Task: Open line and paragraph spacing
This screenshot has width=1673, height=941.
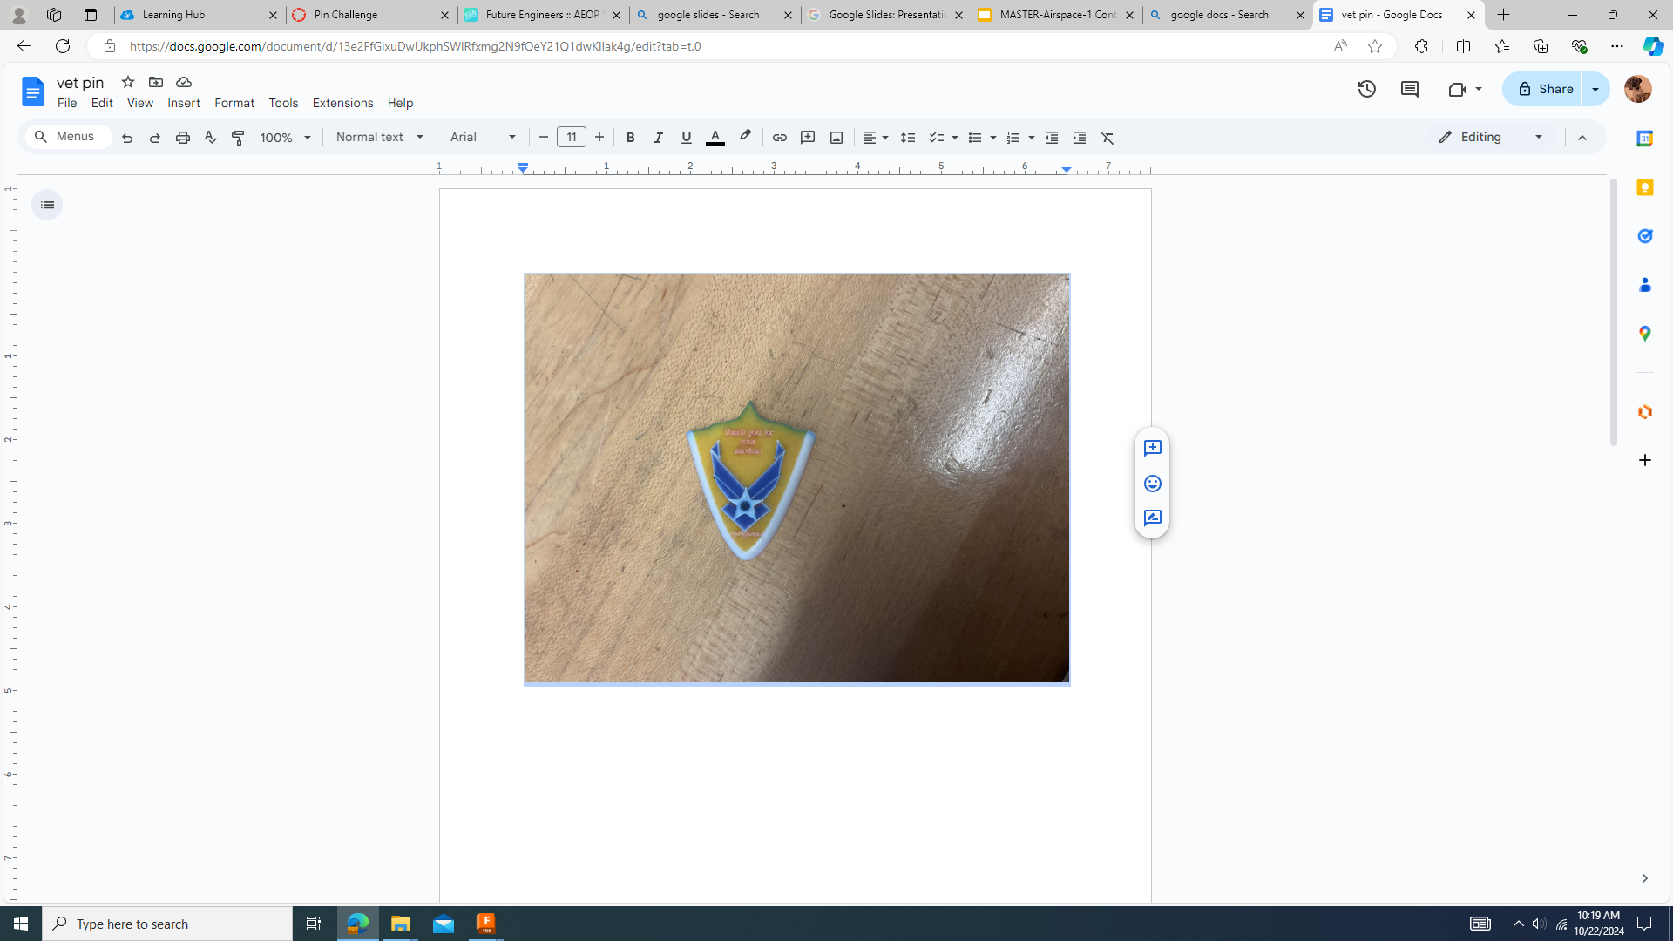Action: [908, 138]
